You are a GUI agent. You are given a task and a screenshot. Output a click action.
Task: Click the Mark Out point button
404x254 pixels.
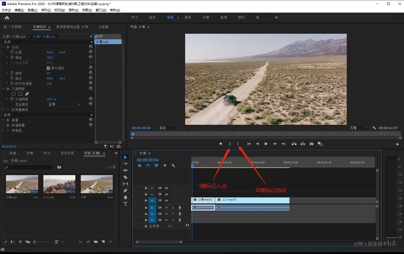pos(238,144)
